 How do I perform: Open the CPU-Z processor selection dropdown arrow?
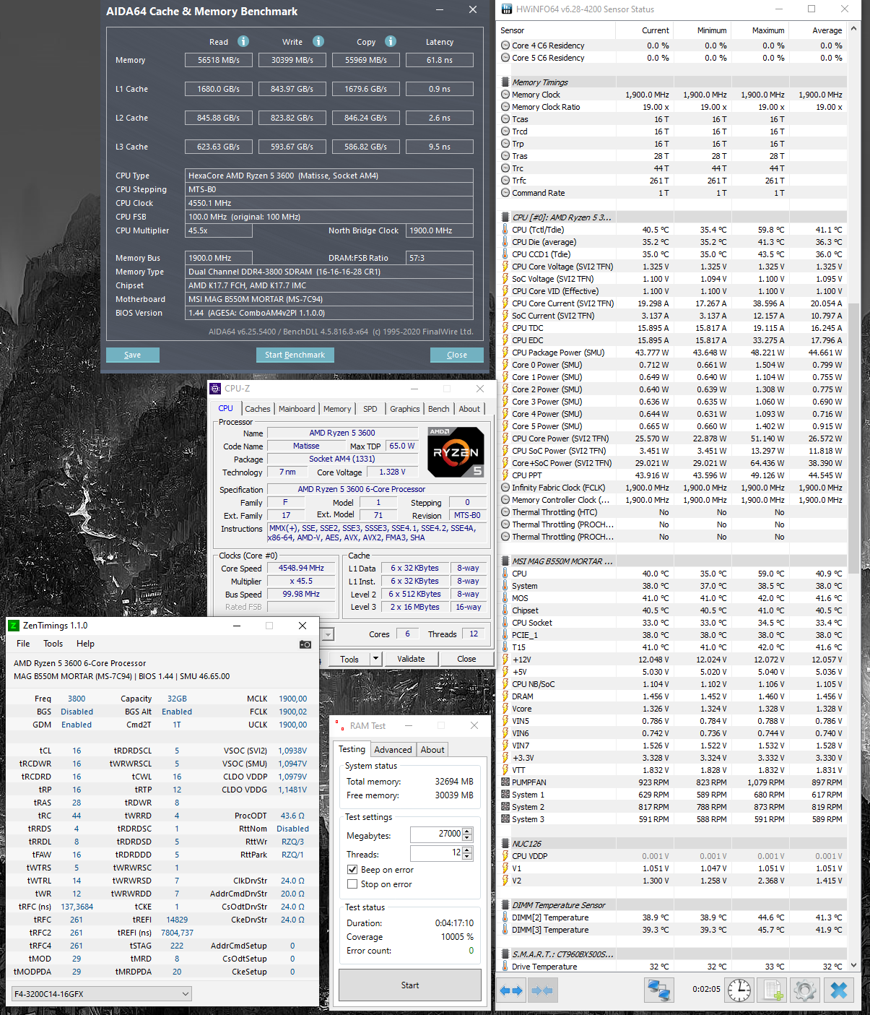[x=328, y=634]
